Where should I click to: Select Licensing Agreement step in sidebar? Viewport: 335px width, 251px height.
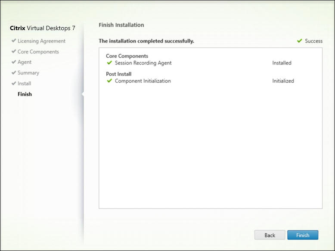[x=41, y=41]
